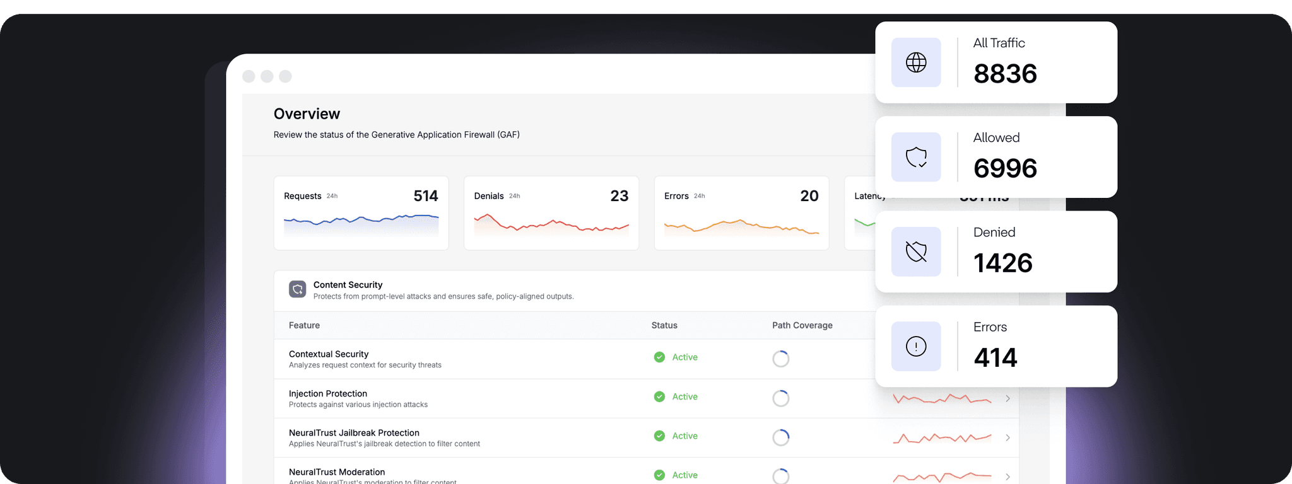Expand Injection Protection row with chevron arrow
This screenshot has height=484, width=1292.
pos(1007,398)
